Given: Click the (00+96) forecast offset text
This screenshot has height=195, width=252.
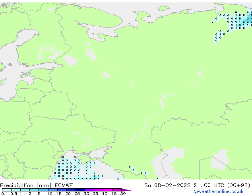Looking at the screenshot, I should [239, 185].
